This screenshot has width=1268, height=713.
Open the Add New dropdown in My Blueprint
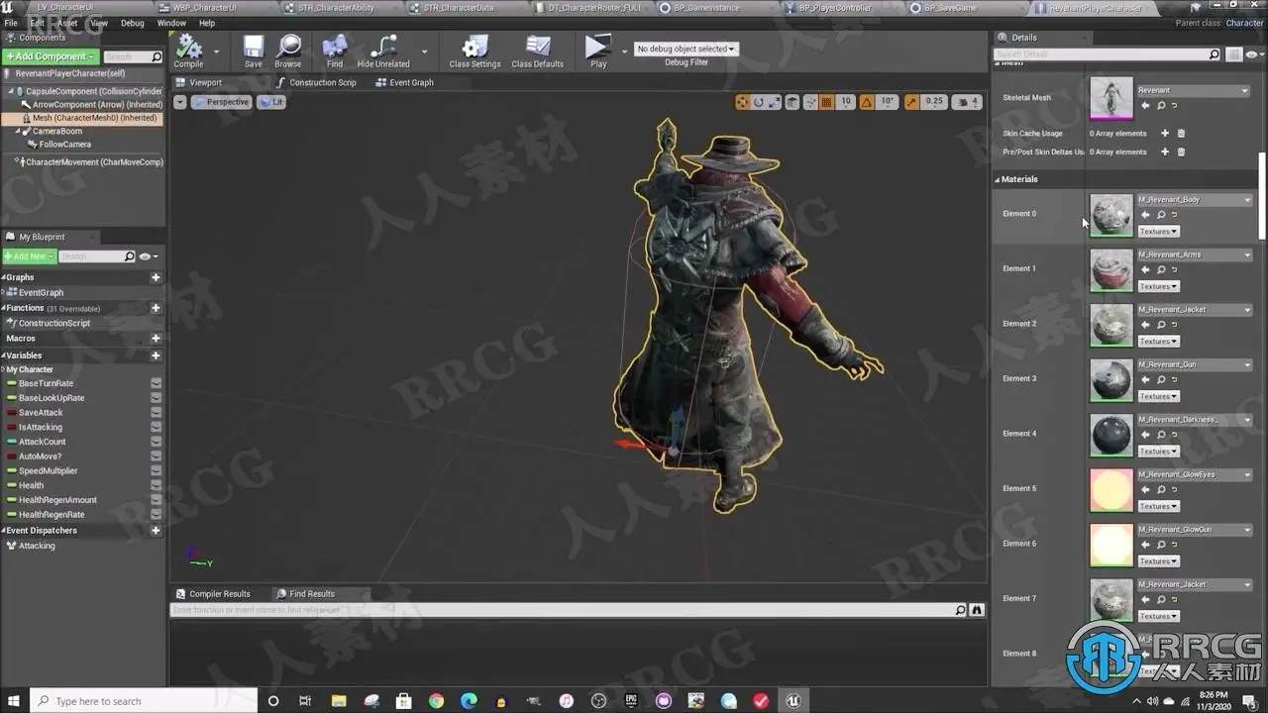click(29, 256)
